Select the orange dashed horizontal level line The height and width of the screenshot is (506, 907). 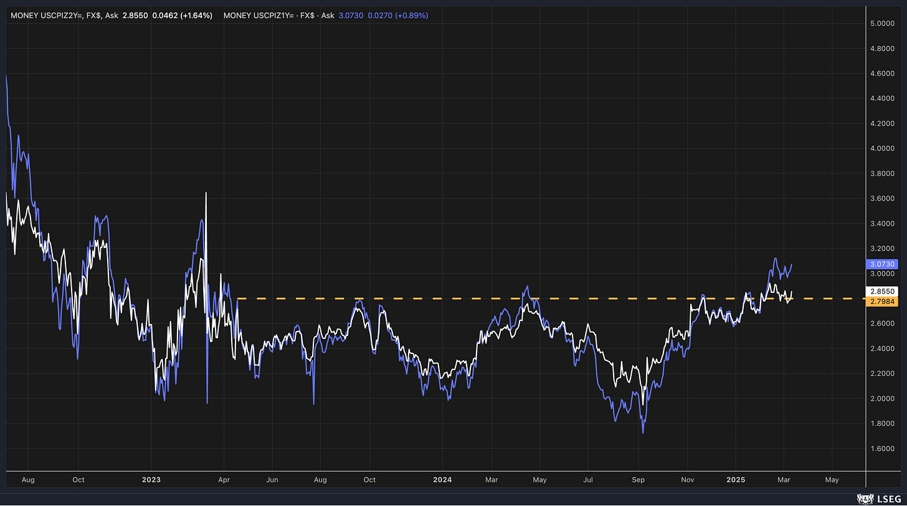(551, 299)
